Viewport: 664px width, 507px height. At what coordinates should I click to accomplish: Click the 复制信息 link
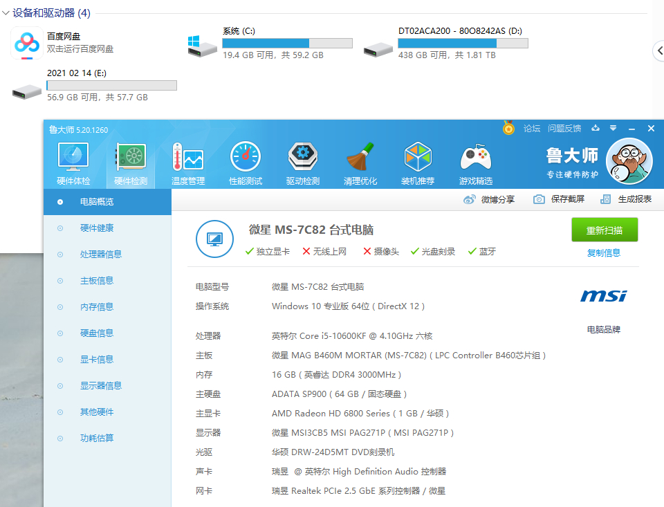(x=604, y=253)
